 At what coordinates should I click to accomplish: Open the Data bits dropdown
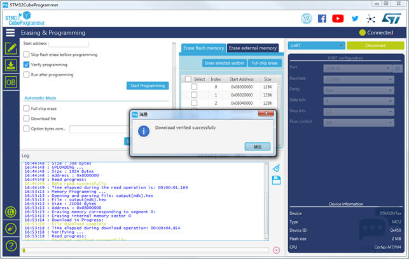pyautogui.click(x=359, y=101)
